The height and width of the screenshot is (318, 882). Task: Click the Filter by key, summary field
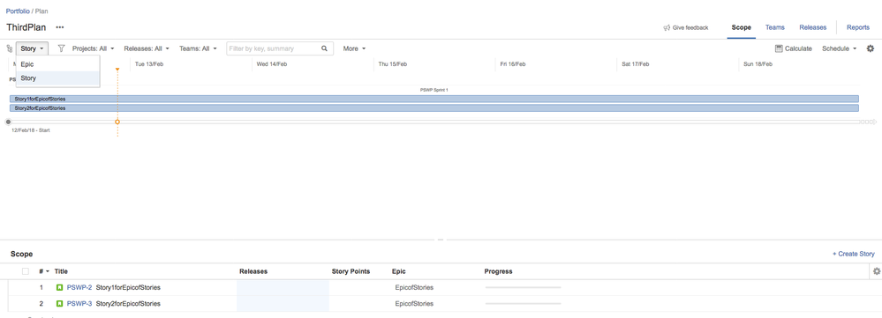pos(274,48)
